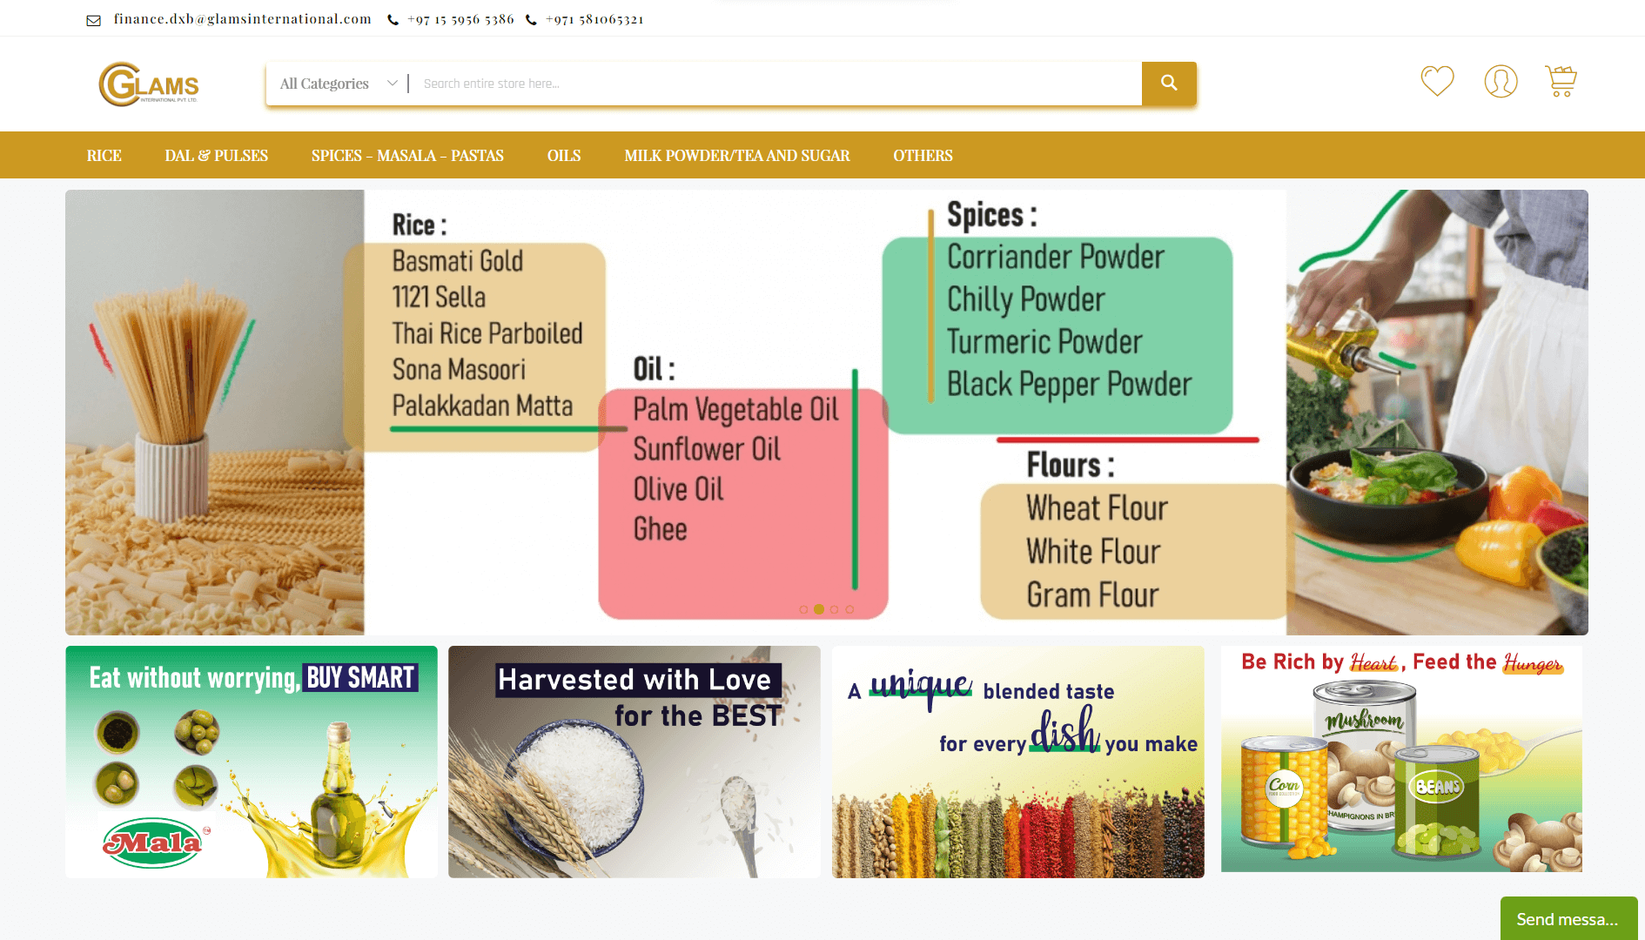Click the email envelope icon
Image resolution: width=1645 pixels, height=940 pixels.
(94, 20)
